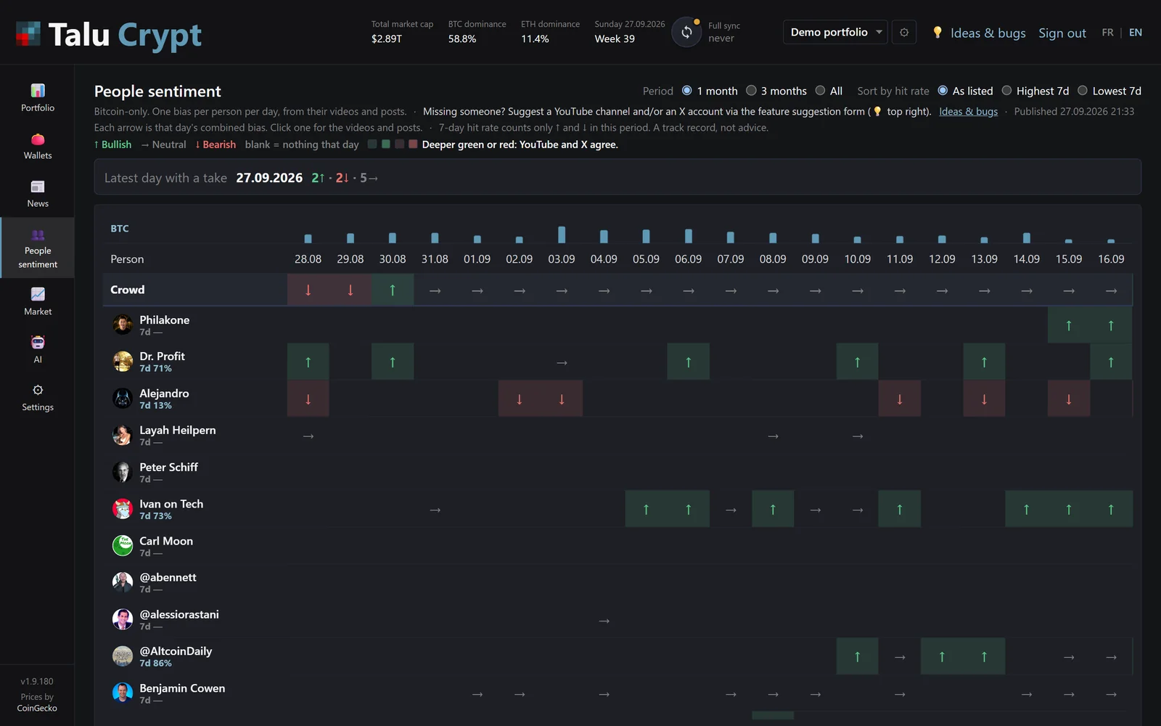Click the BTC volume bar for 03.09
The image size is (1161, 726).
562,234
